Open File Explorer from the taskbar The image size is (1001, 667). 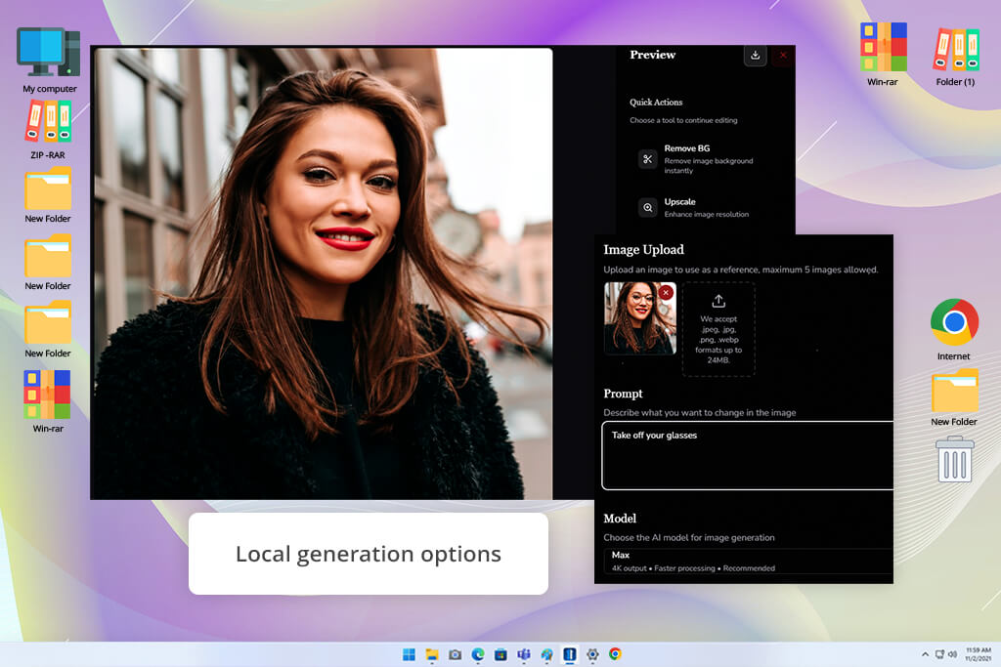(432, 654)
